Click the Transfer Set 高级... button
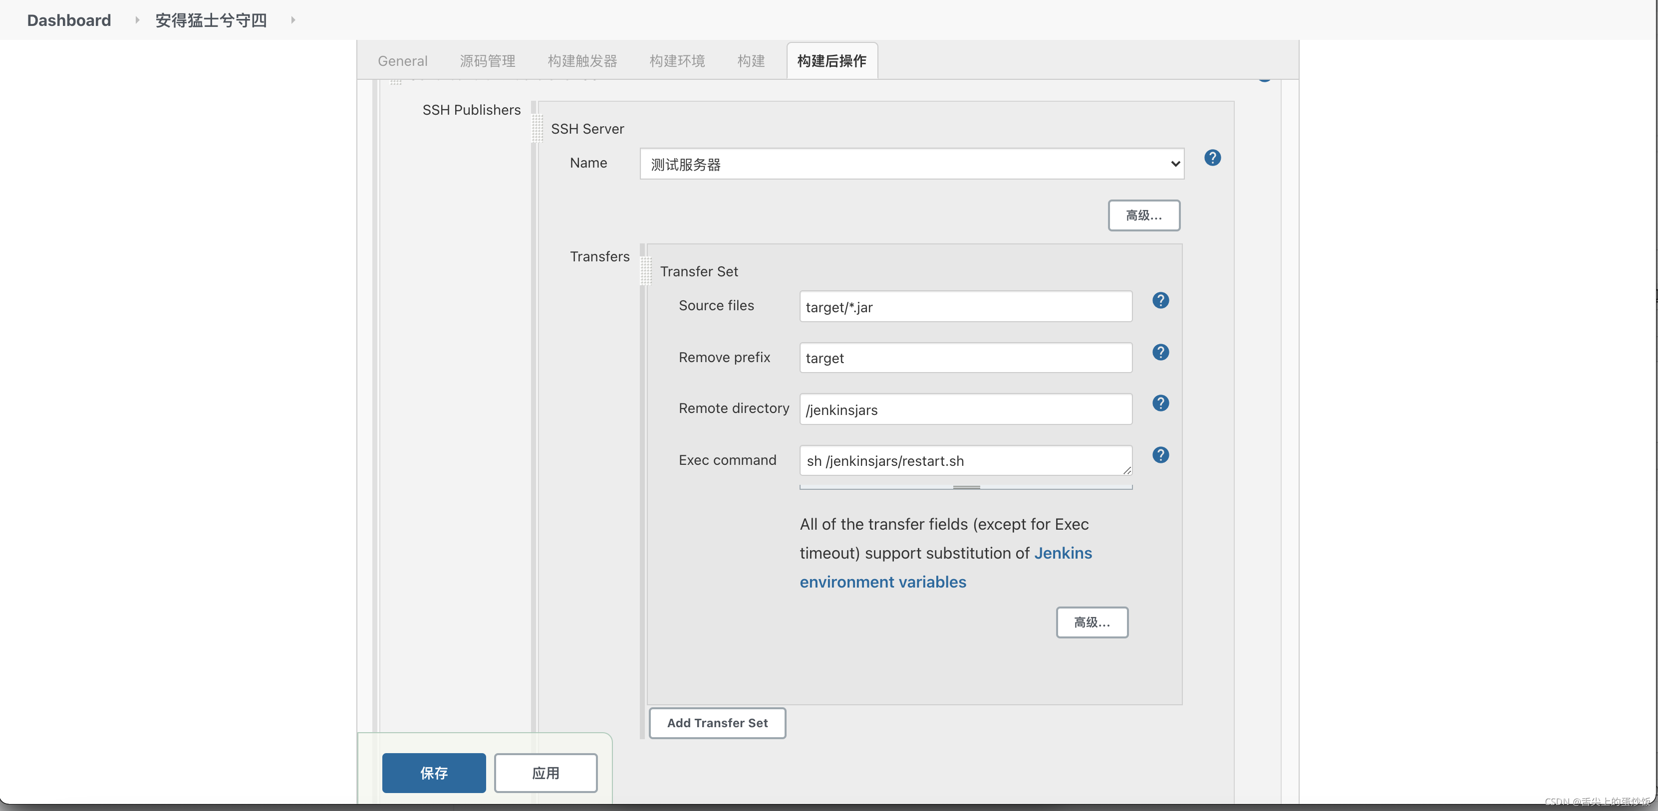1658x811 pixels. tap(1092, 622)
